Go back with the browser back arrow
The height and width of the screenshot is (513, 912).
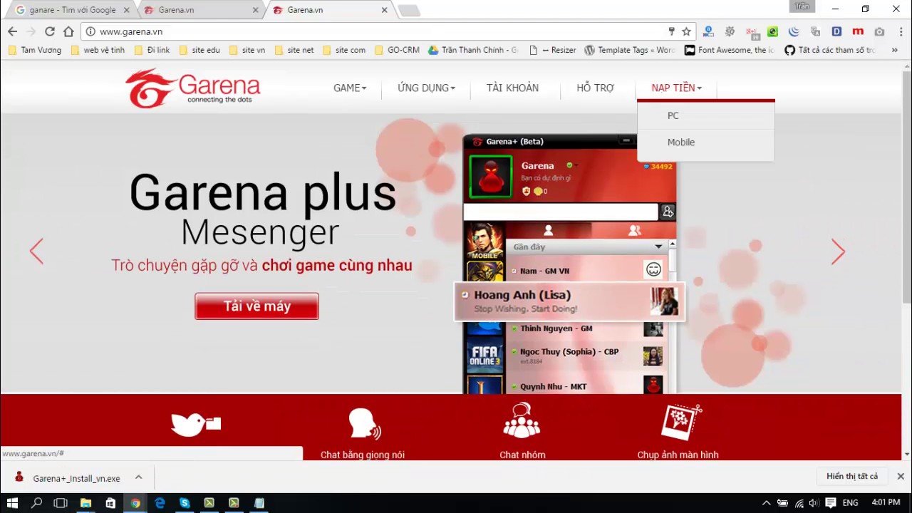click(x=12, y=31)
